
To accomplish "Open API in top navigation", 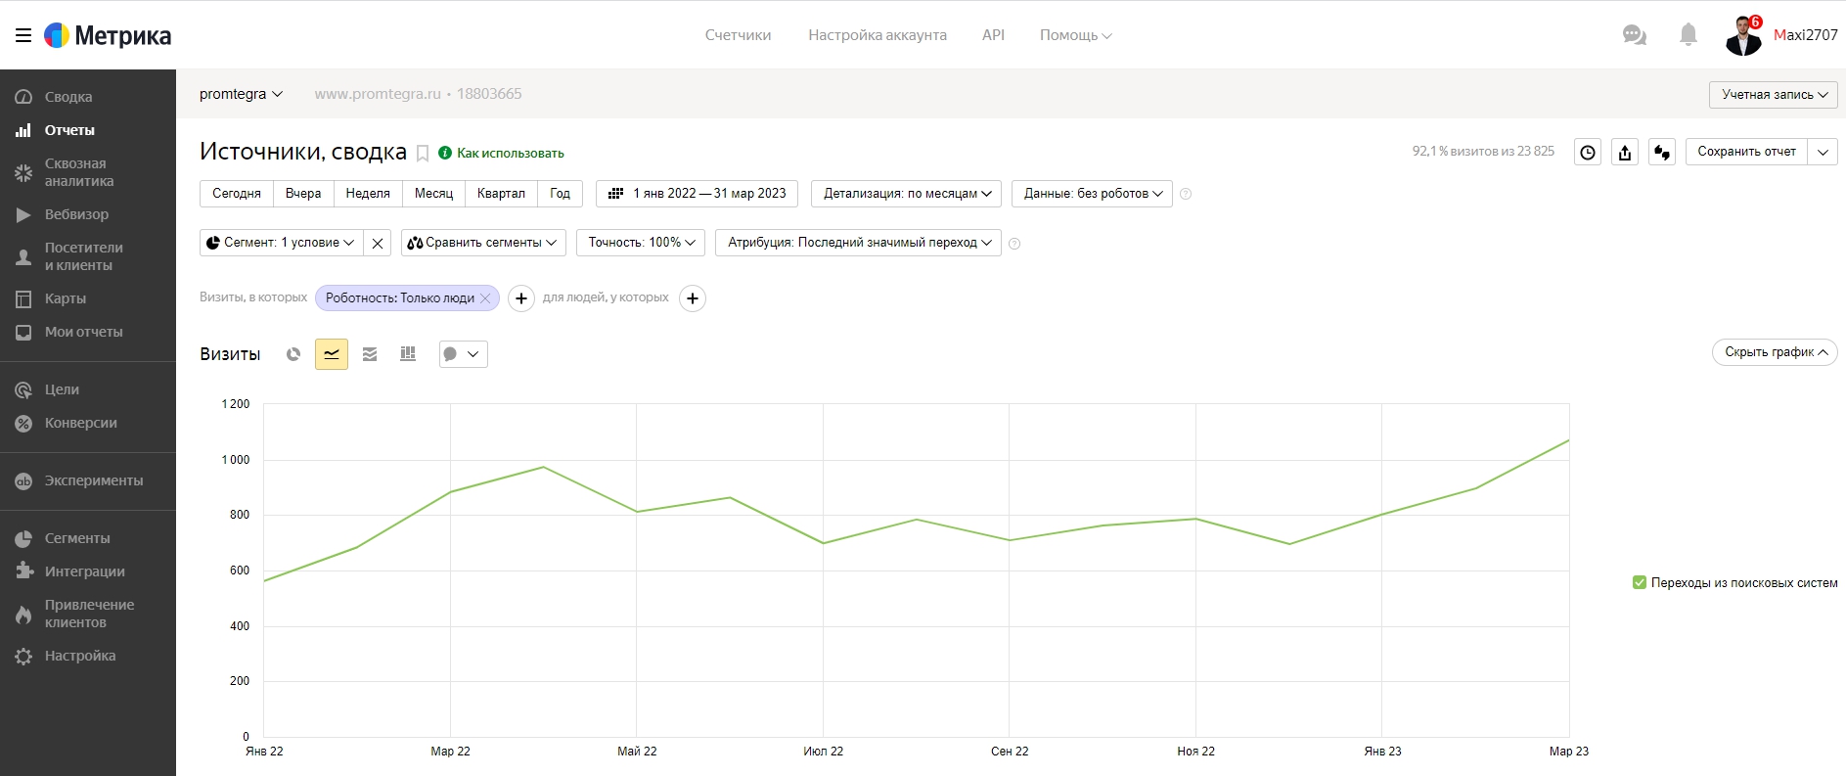I will coord(993,35).
